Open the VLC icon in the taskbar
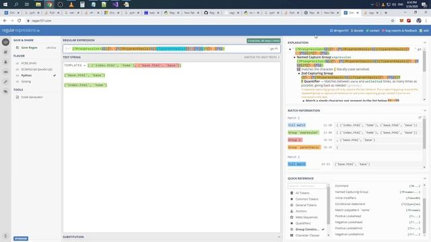431x242 pixels. pyautogui.click(x=71, y=5)
